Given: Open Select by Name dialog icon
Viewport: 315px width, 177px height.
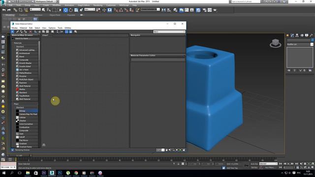Looking at the screenshot, I should click(49, 10).
